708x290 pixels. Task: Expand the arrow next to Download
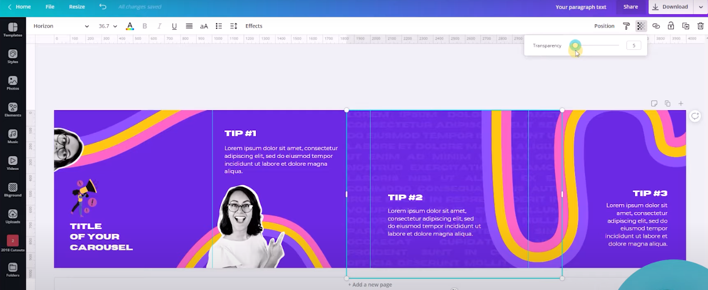tap(701, 7)
